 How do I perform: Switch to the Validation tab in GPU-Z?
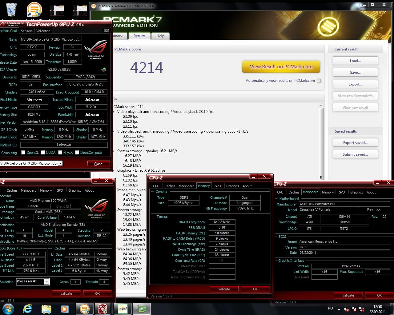pos(43,31)
